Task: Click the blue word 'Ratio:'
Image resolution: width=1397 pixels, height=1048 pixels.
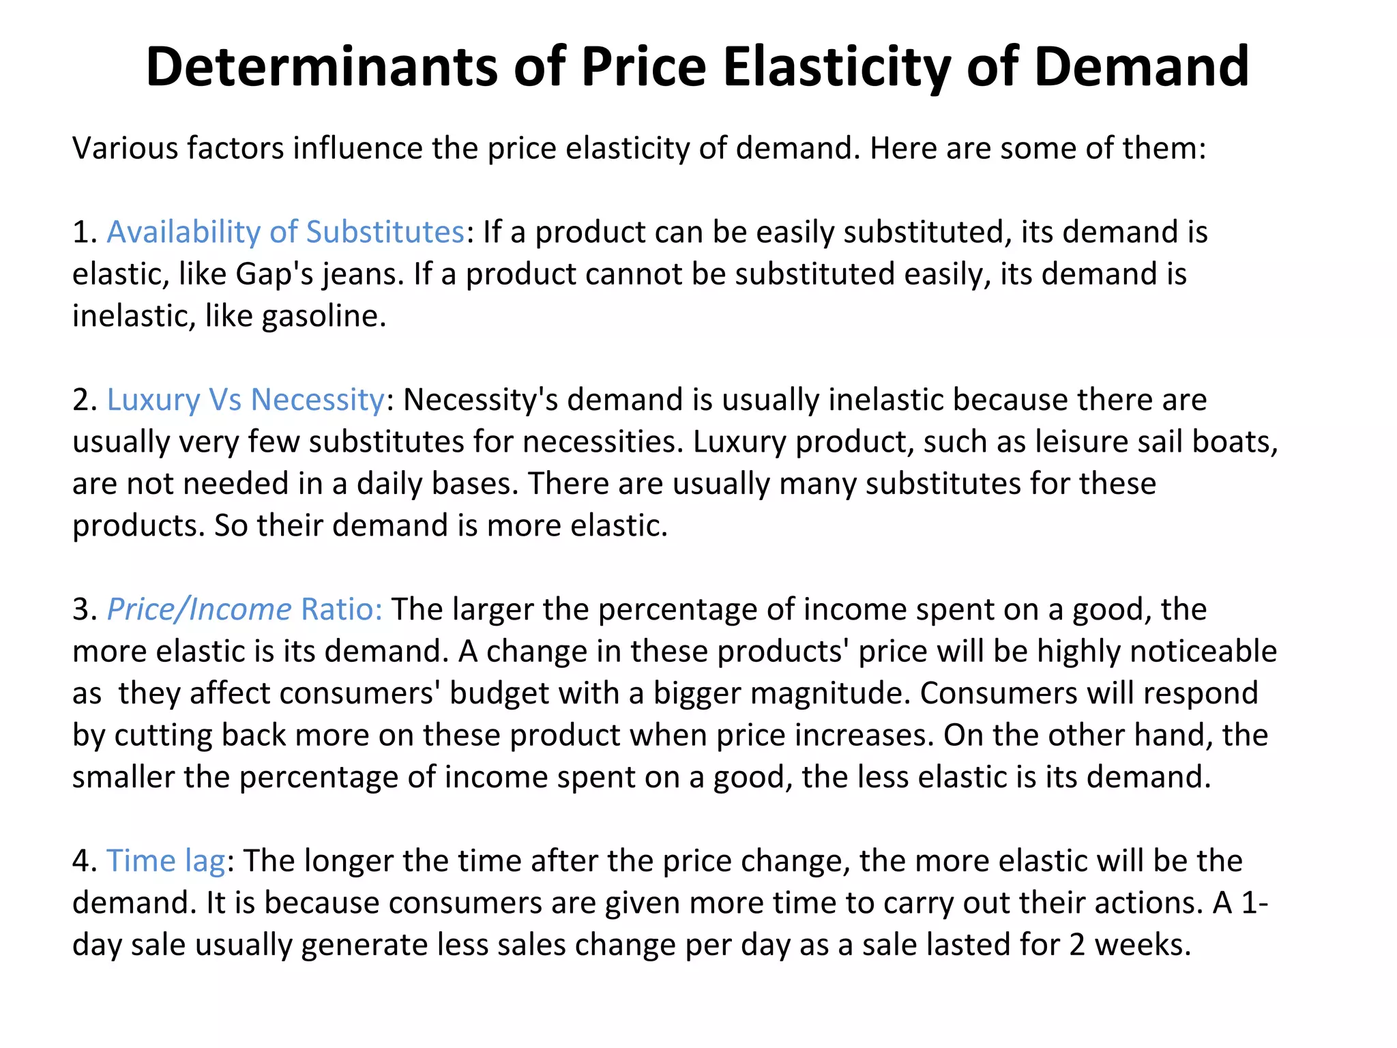Action: pyautogui.click(x=342, y=609)
